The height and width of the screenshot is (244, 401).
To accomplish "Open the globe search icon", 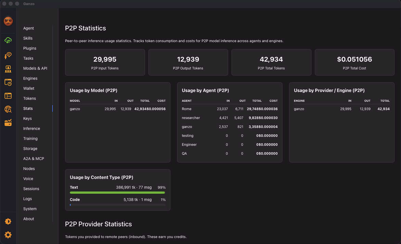I will point(8,109).
